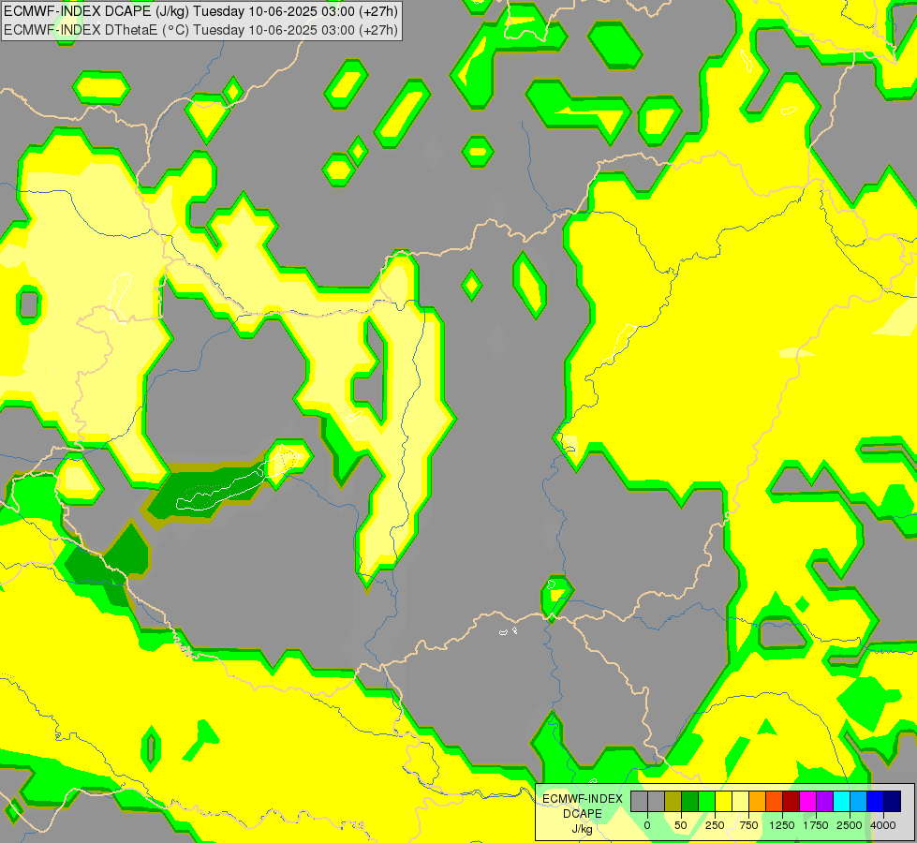Click the leftmost gray legend swatch
Viewport: 917px width, 843px height.
point(639,802)
